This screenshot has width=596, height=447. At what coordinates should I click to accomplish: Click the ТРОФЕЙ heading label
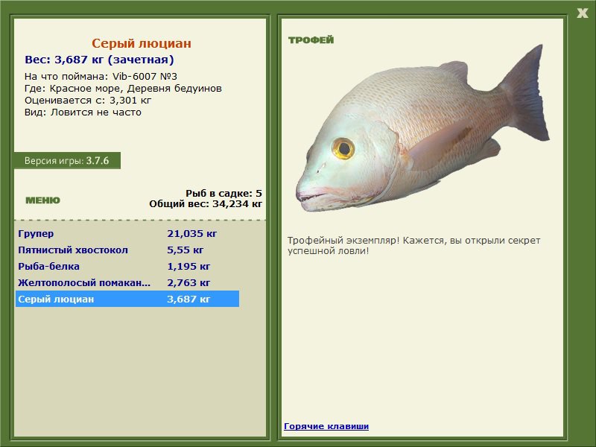tap(311, 40)
